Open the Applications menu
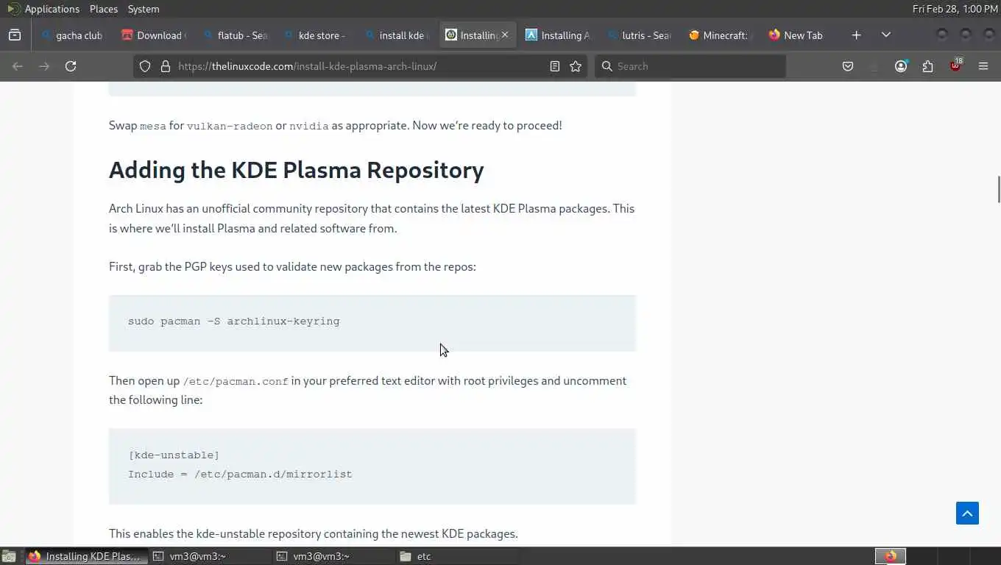Image resolution: width=1001 pixels, height=565 pixels. point(52,9)
